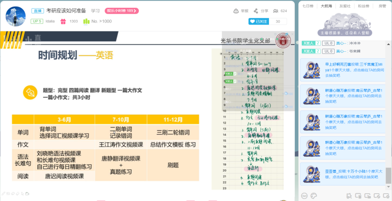This screenshot has height=201, width=392.
Task: Click the No. >1000 rank text
Action: [101, 22]
